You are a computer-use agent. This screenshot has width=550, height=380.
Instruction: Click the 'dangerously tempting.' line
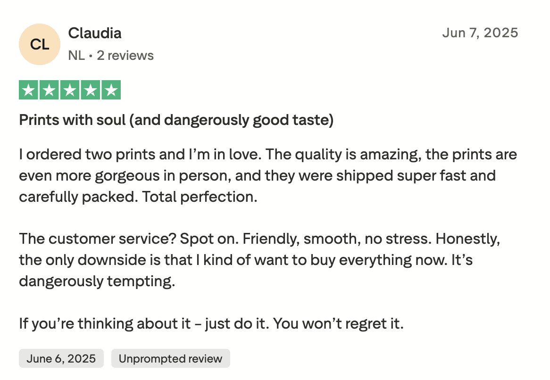click(x=97, y=281)
